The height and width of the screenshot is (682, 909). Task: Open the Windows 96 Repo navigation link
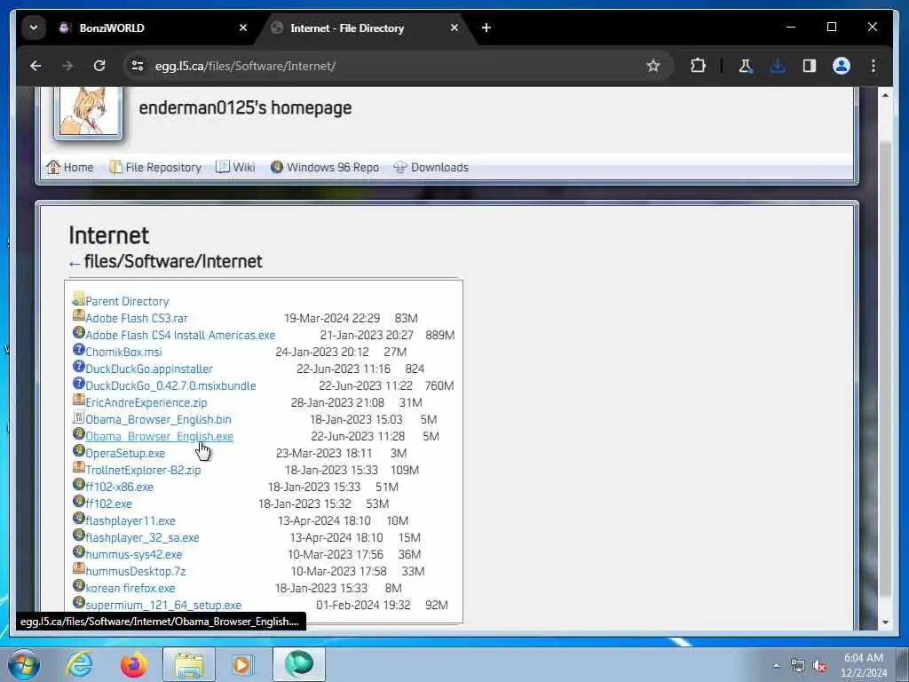tap(325, 168)
